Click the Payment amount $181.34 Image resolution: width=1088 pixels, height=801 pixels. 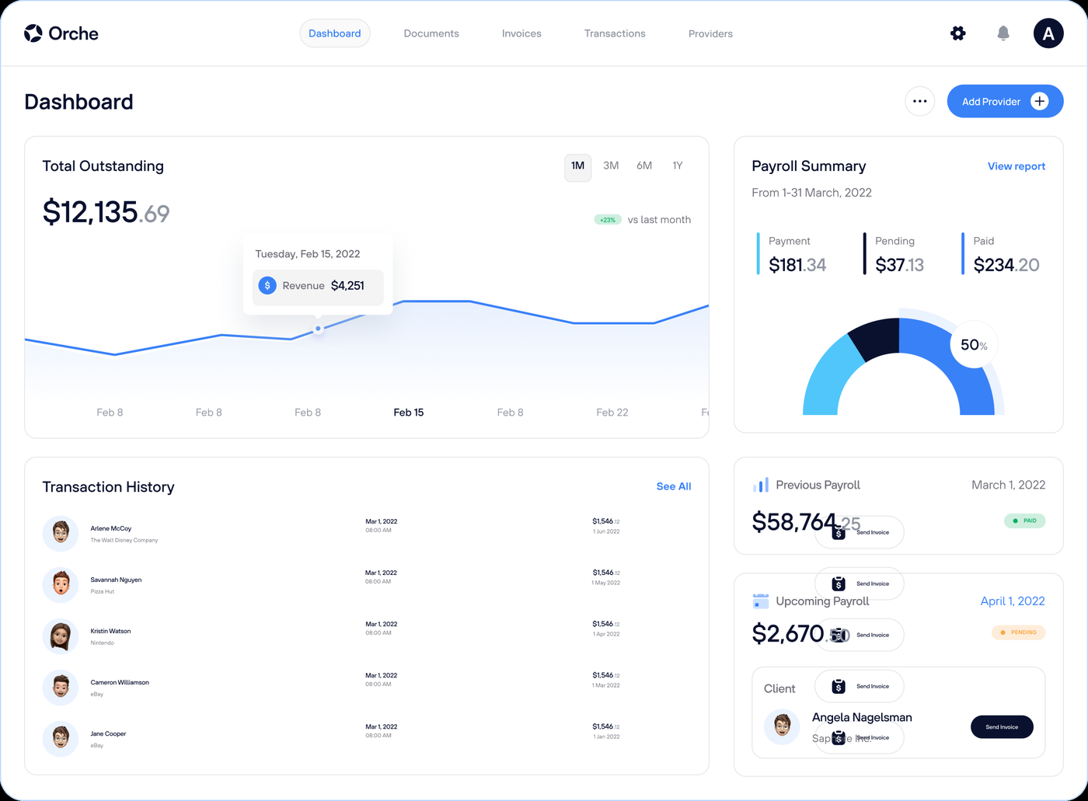click(797, 265)
